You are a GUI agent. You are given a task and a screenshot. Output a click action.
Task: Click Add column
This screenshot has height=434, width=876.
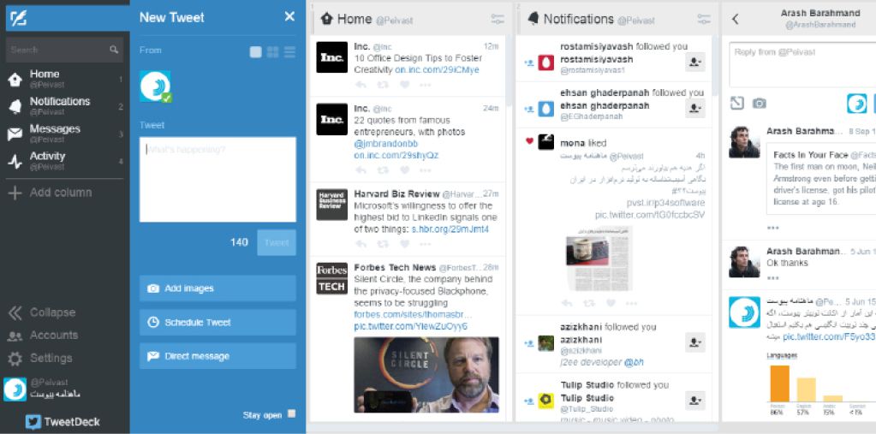pos(51,193)
